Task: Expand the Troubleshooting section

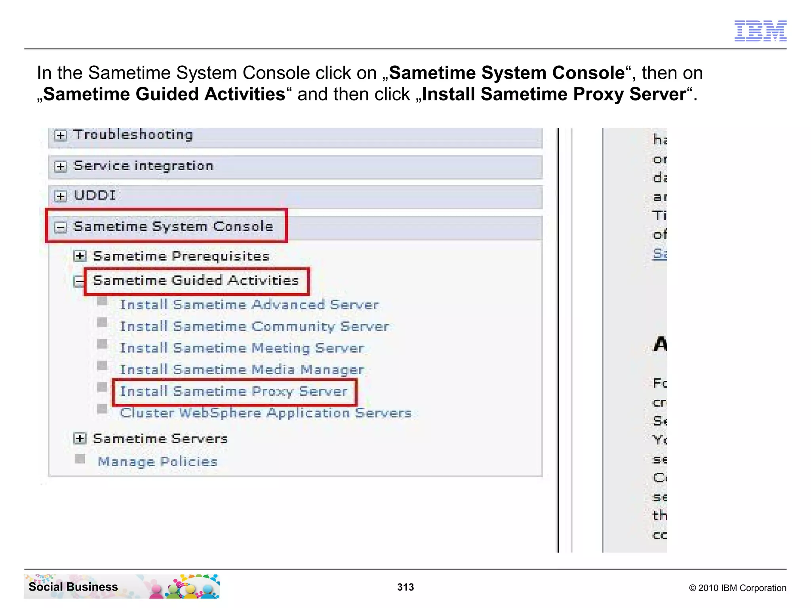Action: pyautogui.click(x=60, y=135)
